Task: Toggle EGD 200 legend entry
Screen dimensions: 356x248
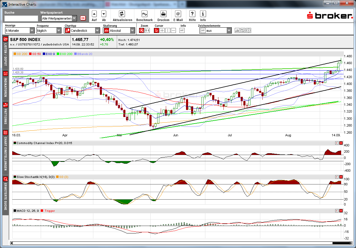Action: coord(64,54)
